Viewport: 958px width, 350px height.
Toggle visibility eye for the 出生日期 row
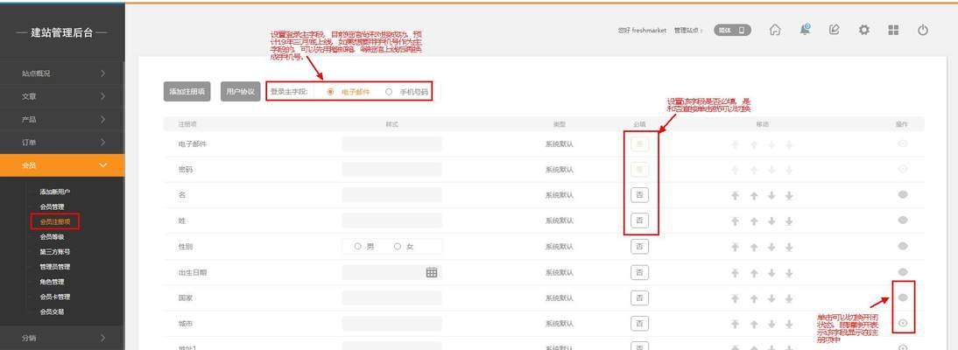[x=903, y=271]
